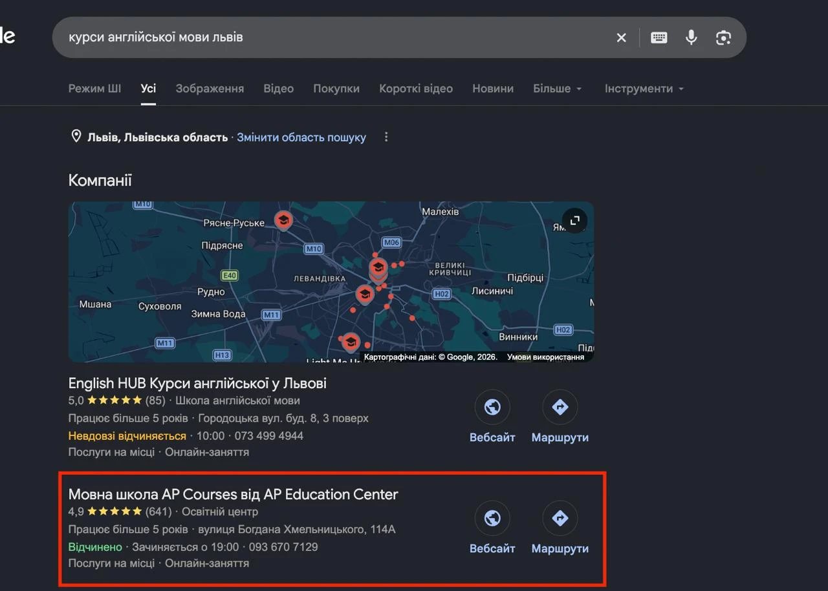Clear the search query with the X icon
Image resolution: width=828 pixels, height=591 pixels.
622,37
